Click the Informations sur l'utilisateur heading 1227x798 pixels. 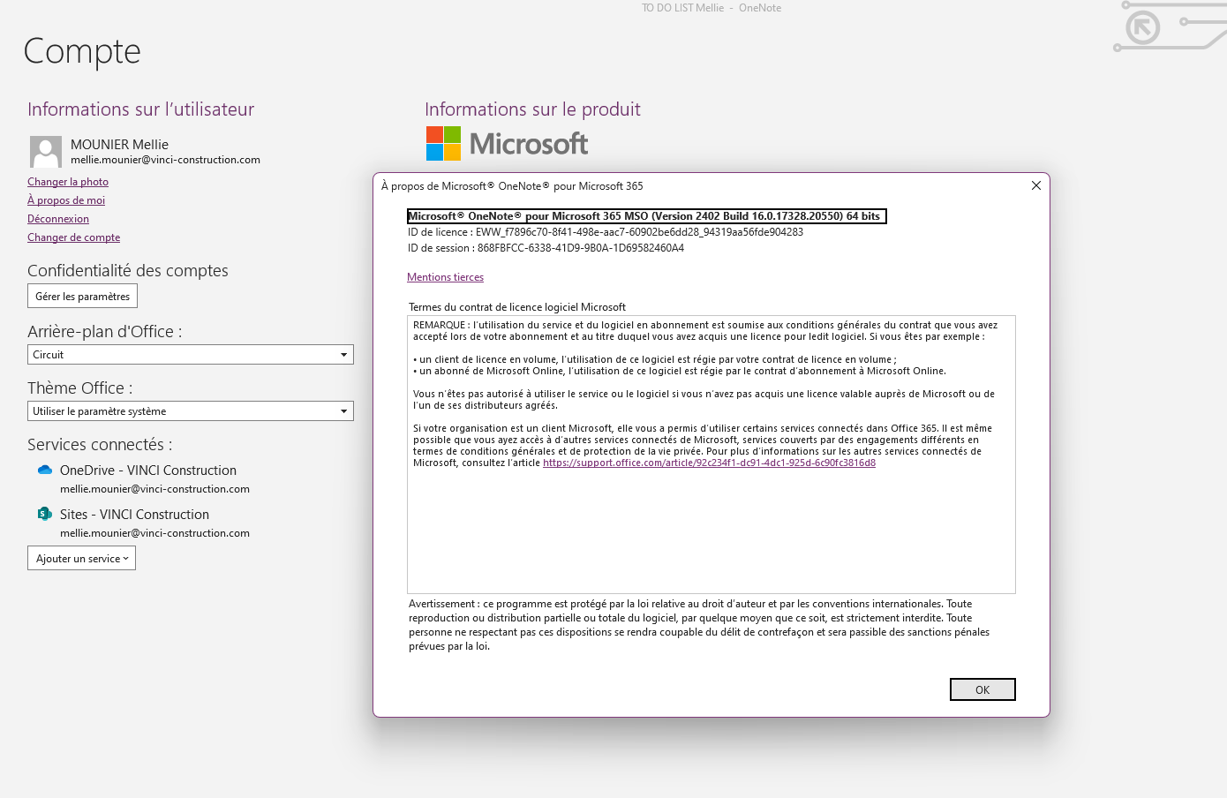[140, 109]
